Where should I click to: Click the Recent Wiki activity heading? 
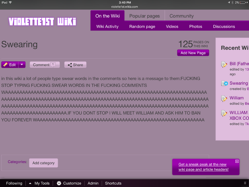[x=235, y=48]
